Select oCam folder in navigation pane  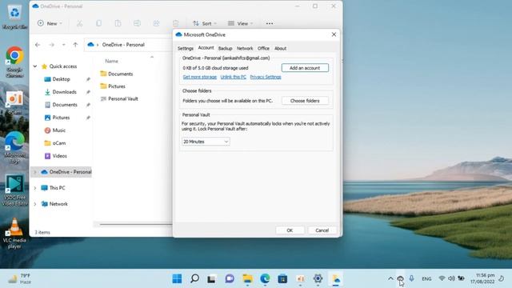click(x=58, y=143)
